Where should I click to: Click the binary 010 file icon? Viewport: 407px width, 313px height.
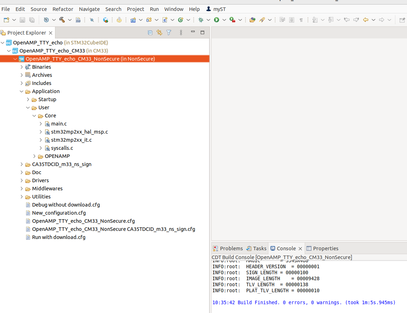[78, 20]
